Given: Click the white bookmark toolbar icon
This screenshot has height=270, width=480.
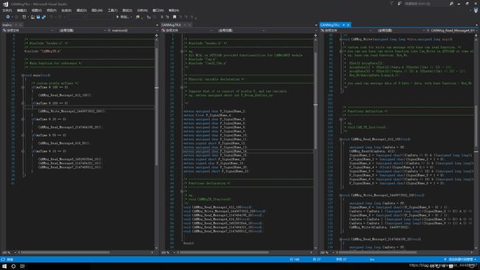Looking at the screenshot, I should tap(174, 17).
